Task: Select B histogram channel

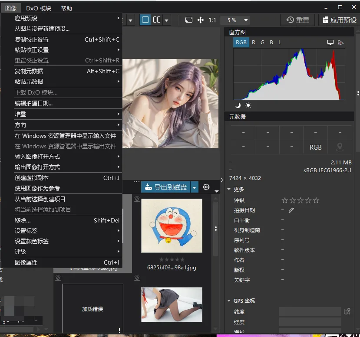Action: (271, 43)
